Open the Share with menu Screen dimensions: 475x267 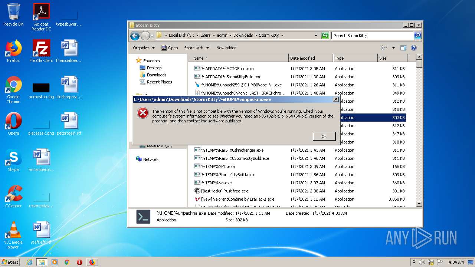[x=196, y=48]
